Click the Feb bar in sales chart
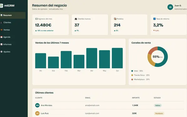The height and width of the screenshot is (117, 187). click(x=66, y=60)
